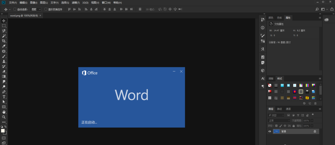Click the foreground color swatch
This screenshot has width=335, height=145.
coord(3,130)
